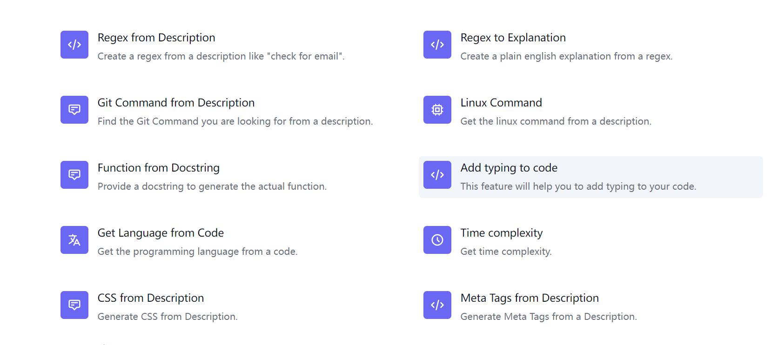The width and height of the screenshot is (771, 345).
Task: Select the Time complexity title
Action: tap(501, 233)
